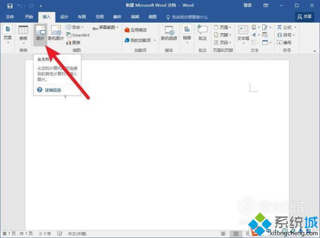The width and height of the screenshot is (320, 238).
Task: Click the 联机视频 online video button
Action: (x=169, y=33)
